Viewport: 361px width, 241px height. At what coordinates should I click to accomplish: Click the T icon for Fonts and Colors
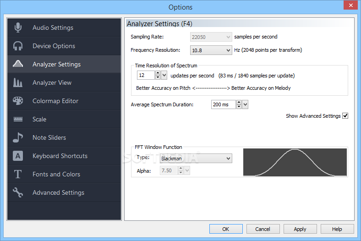coord(18,174)
